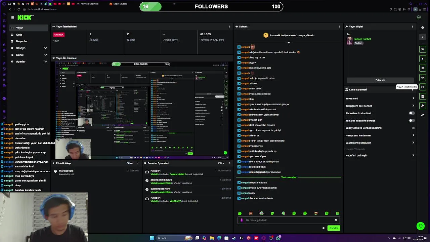Click the KICK logo
This screenshot has height=242, width=430.
coord(25,17)
